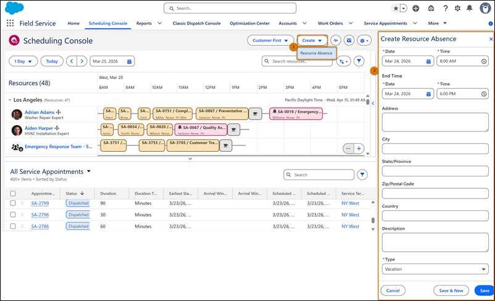The image size is (495, 301).
Task: Go to previous day arrow
Action: click(x=72, y=61)
